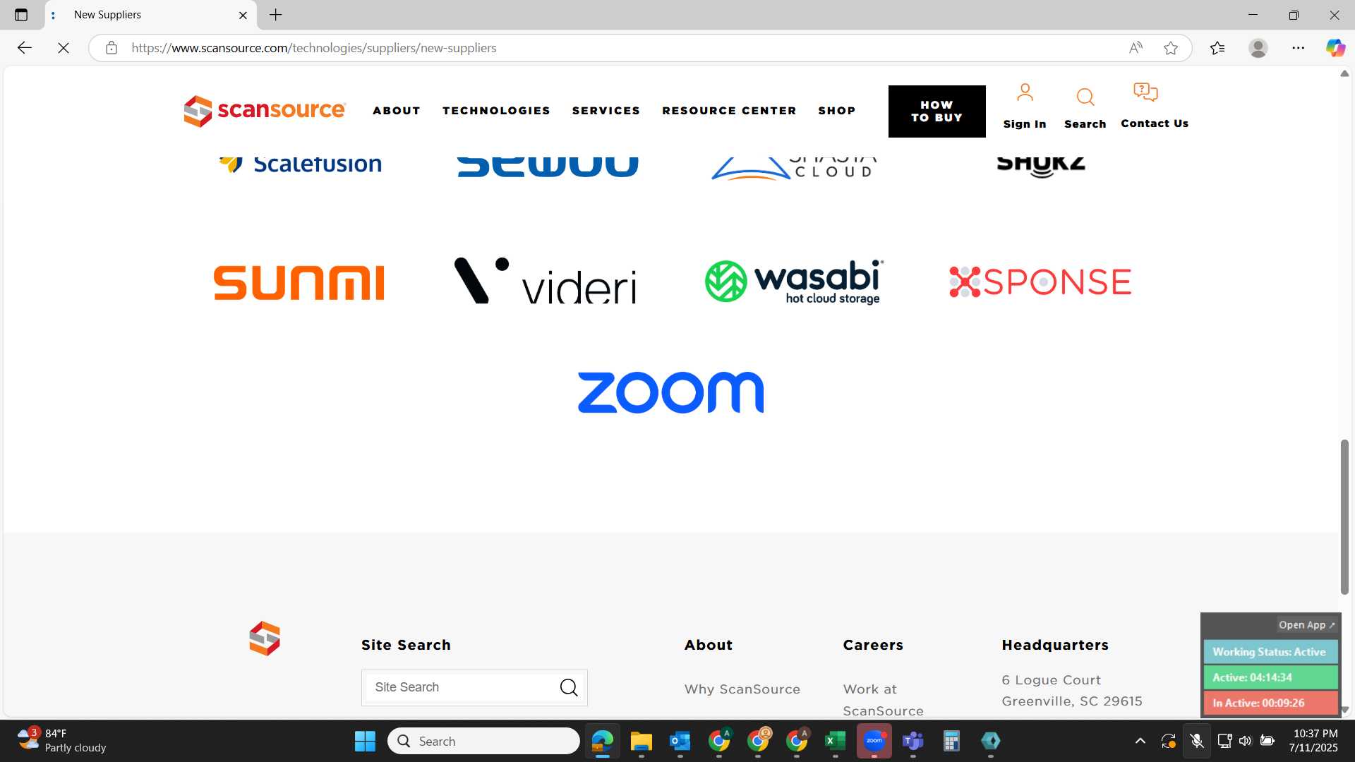Stop page loading with X button
Viewport: 1355px width, 762px height.
click(64, 48)
